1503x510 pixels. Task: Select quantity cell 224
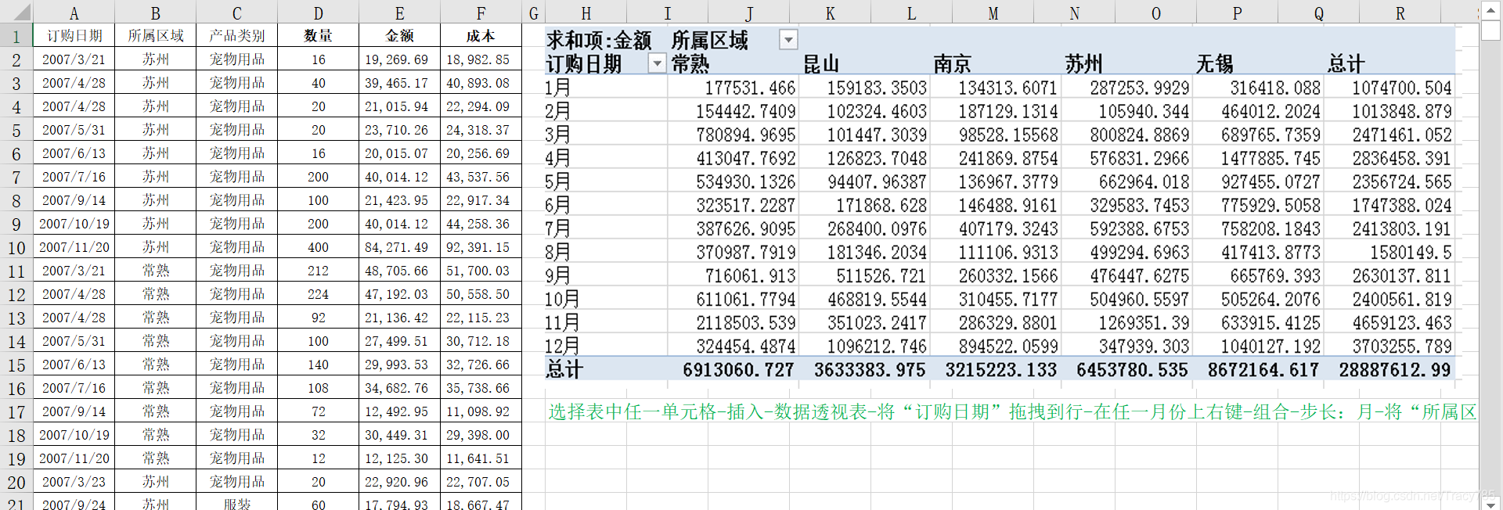(318, 294)
